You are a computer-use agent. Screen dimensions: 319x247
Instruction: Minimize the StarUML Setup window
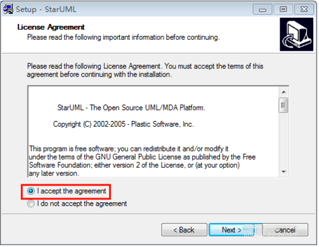[x=263, y=9]
